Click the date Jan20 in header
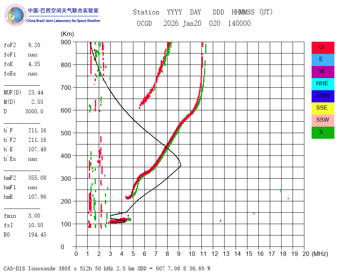The height and width of the screenshot is (273, 342). (192, 23)
